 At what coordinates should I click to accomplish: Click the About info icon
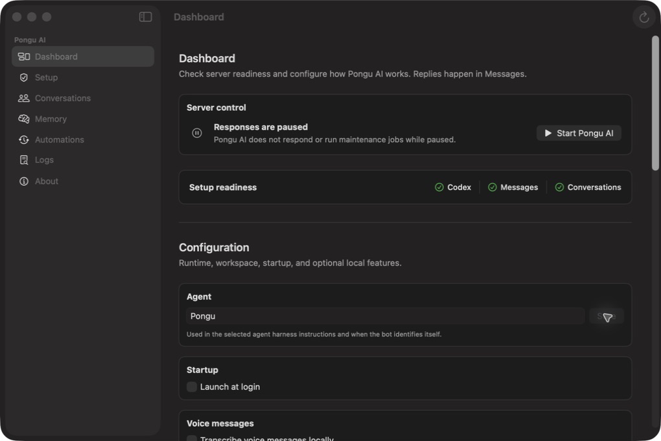point(24,181)
